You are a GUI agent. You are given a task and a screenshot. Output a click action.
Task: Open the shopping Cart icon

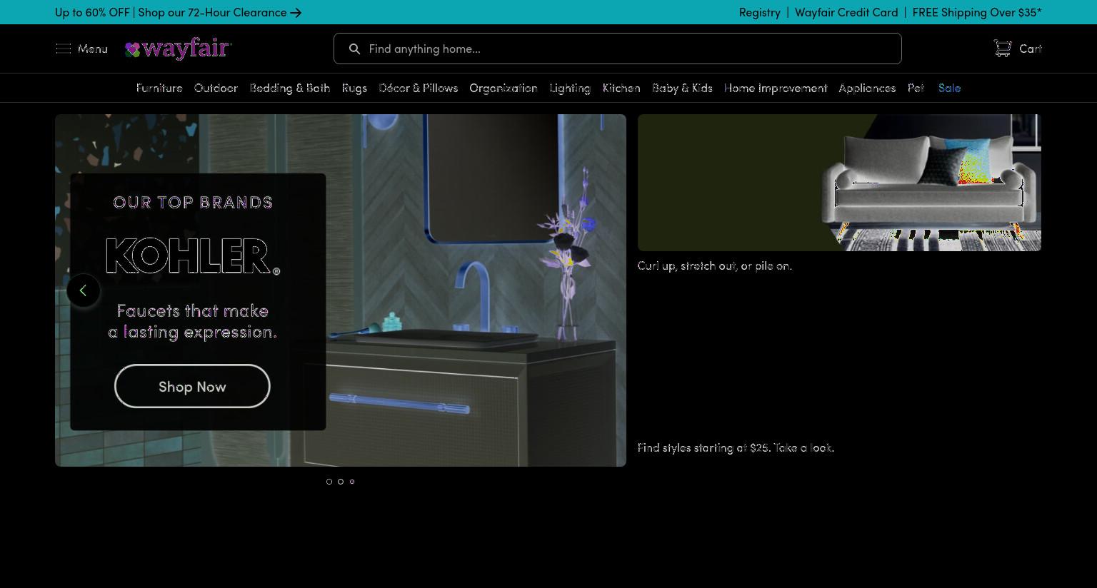[x=1003, y=48]
